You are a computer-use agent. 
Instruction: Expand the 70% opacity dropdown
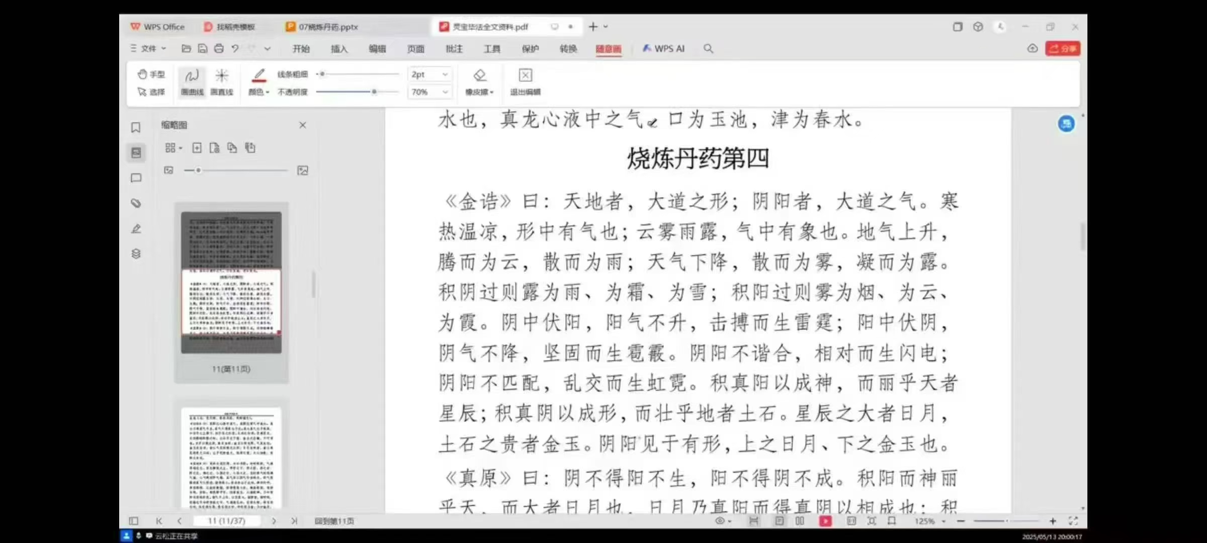[445, 92]
